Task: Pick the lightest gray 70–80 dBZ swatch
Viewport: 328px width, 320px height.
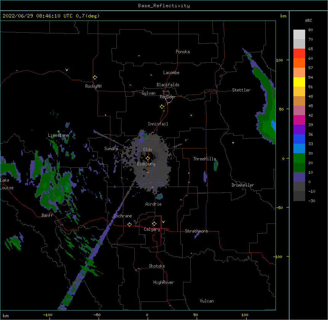Action: tap(299, 34)
